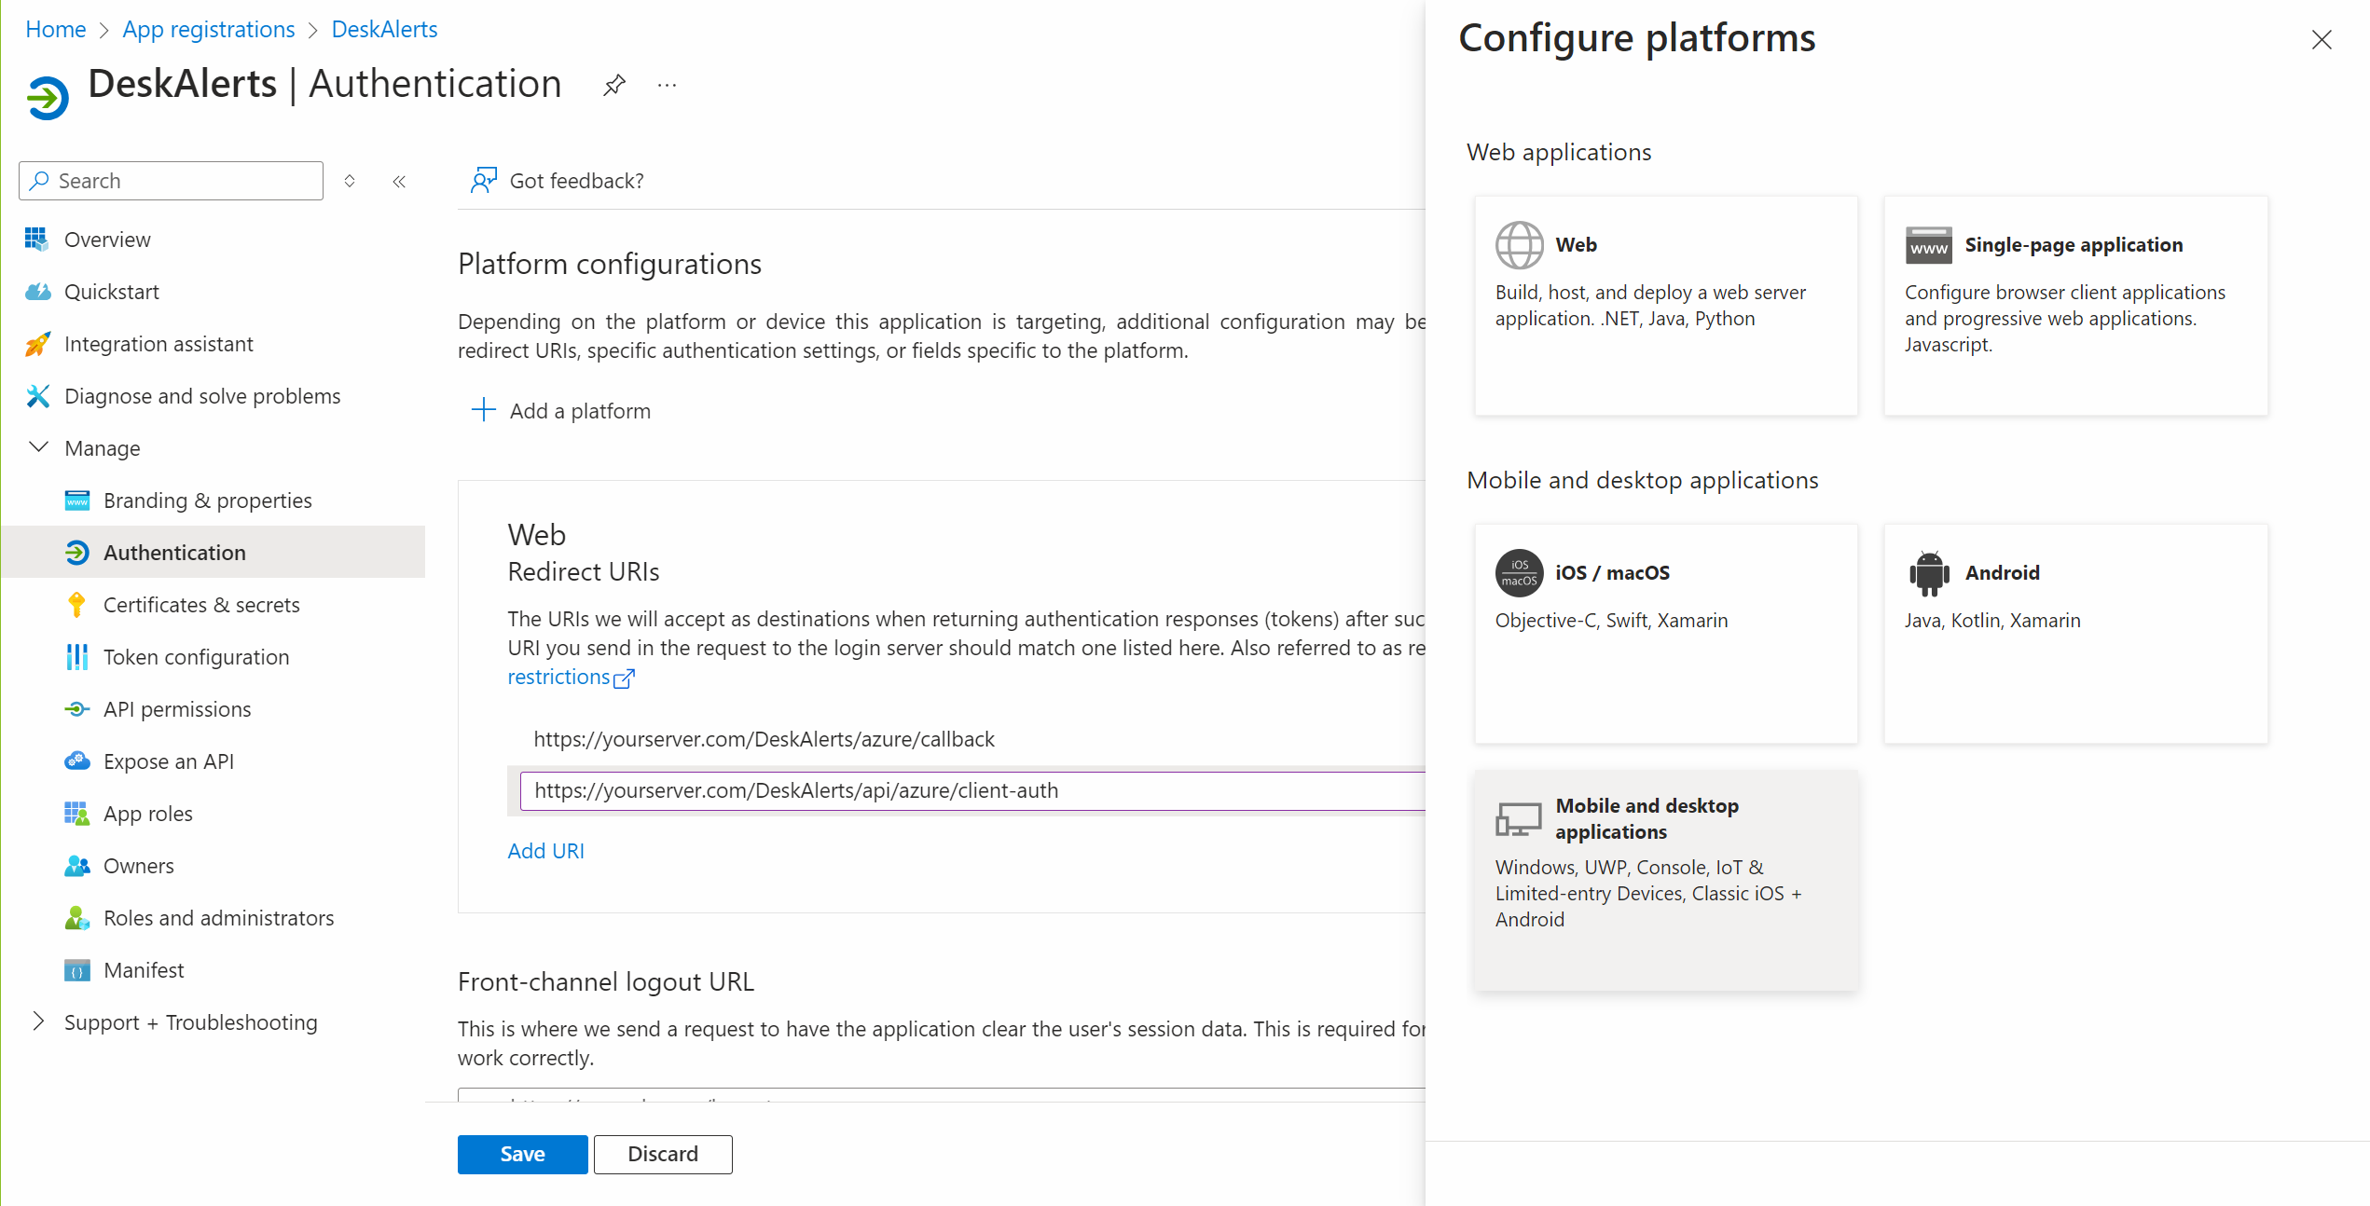Select the iOS / macOS platform tile
Screen dimensions: 2370x1206
click(1665, 633)
